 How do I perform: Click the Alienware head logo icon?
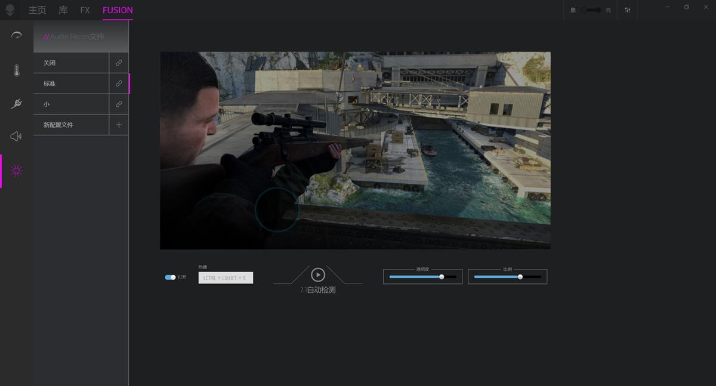coord(10,10)
